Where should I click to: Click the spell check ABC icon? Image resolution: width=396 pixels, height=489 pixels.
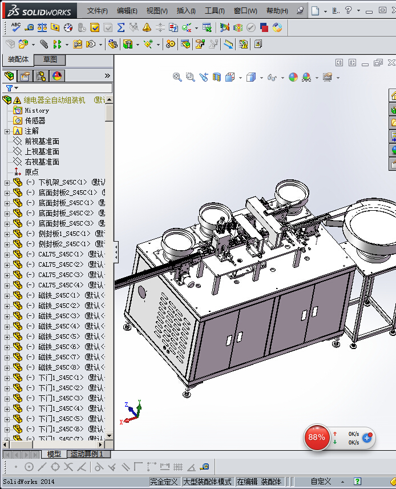15,27
